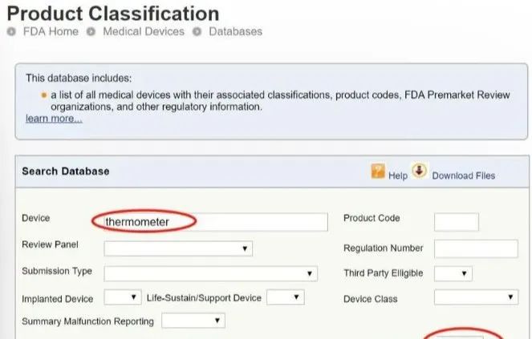Click the bullet icon before Databases
Screen dimensions: 532x339
click(197, 31)
